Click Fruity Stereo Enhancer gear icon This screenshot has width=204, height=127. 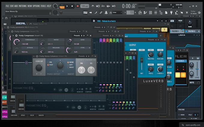(37, 56)
